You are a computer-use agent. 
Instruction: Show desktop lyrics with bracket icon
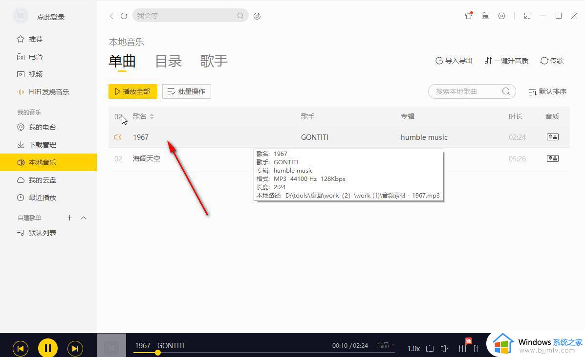point(476,349)
